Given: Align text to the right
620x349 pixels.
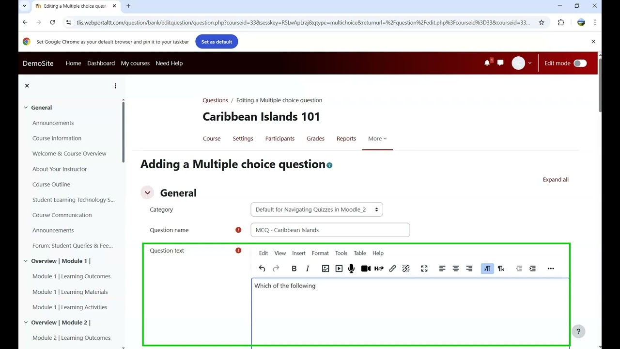Looking at the screenshot, I should click(x=469, y=269).
